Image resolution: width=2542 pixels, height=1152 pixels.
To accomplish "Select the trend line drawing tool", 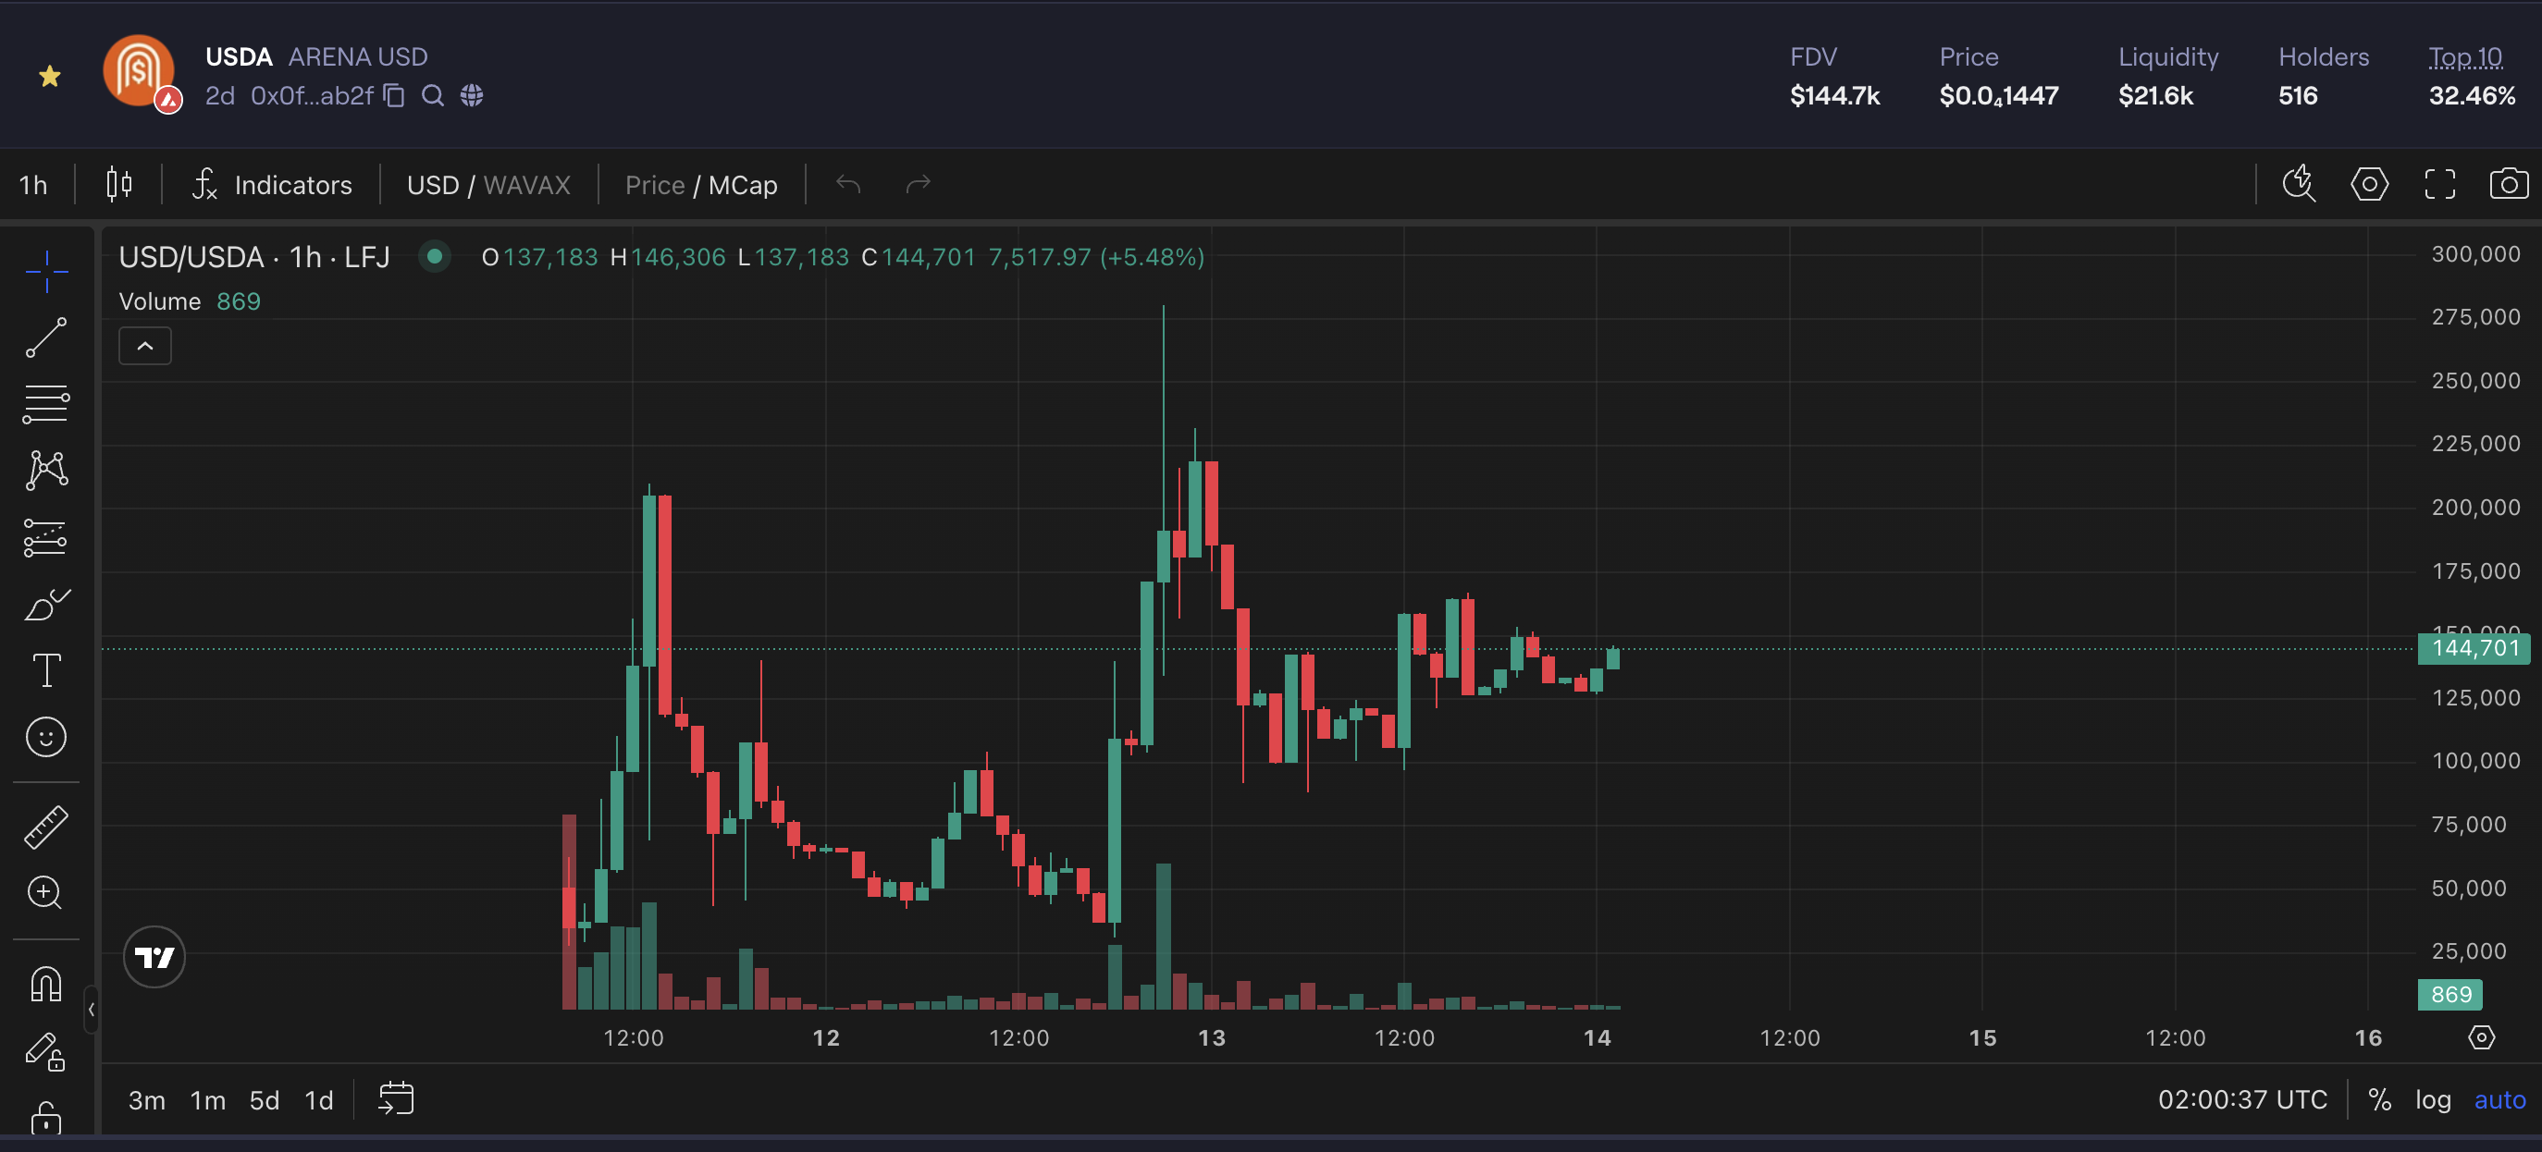I will click(45, 337).
